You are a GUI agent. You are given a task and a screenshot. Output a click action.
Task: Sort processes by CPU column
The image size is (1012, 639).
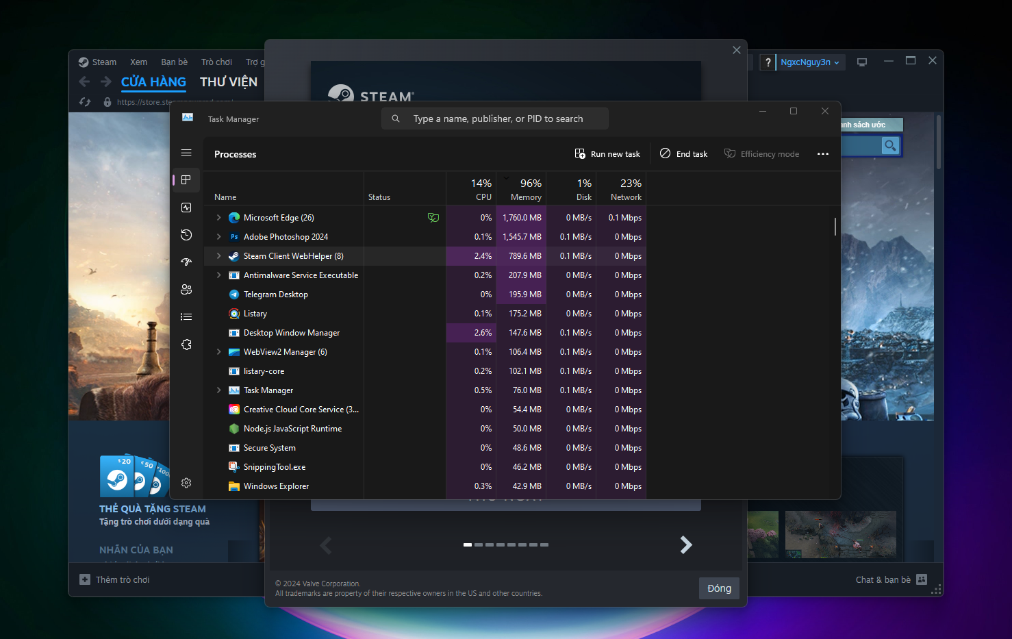coord(471,189)
